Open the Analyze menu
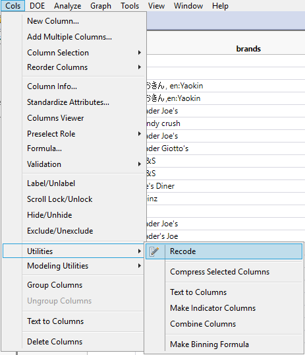 coord(67,6)
